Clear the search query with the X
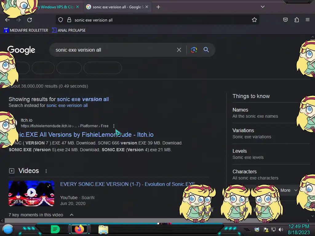Viewport: 315px width, 236px height. (179, 50)
